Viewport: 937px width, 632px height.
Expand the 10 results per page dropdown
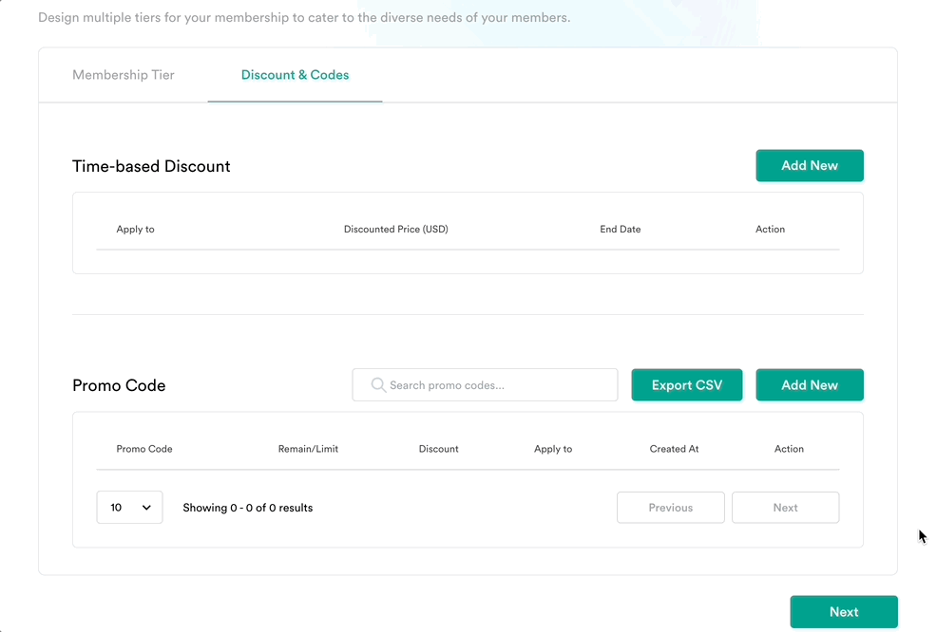tap(129, 508)
